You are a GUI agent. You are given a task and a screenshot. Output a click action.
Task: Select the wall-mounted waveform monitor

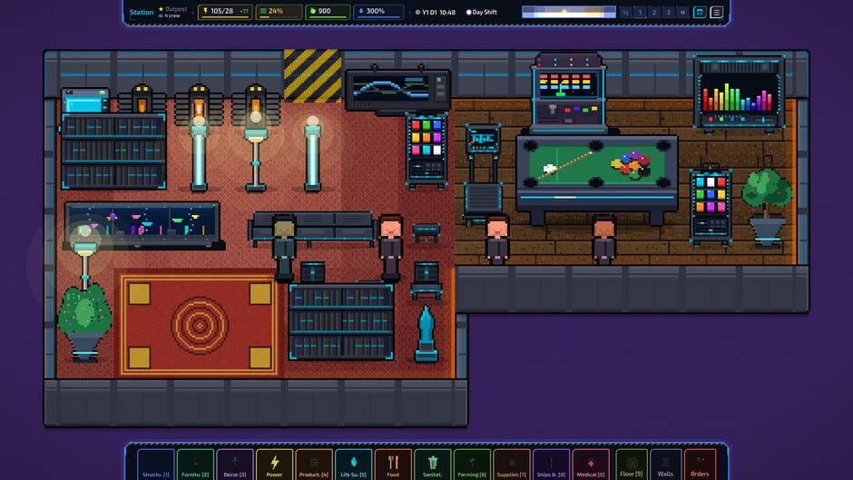(x=397, y=90)
